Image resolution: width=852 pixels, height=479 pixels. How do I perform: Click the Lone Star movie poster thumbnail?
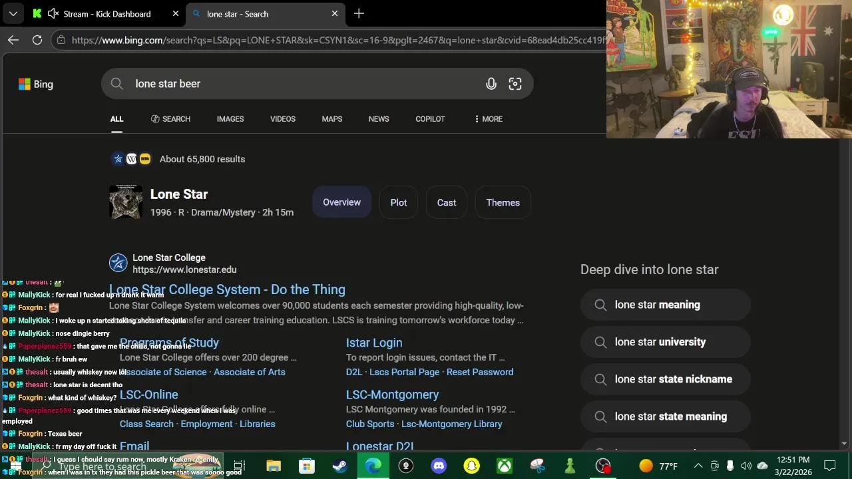(x=126, y=202)
